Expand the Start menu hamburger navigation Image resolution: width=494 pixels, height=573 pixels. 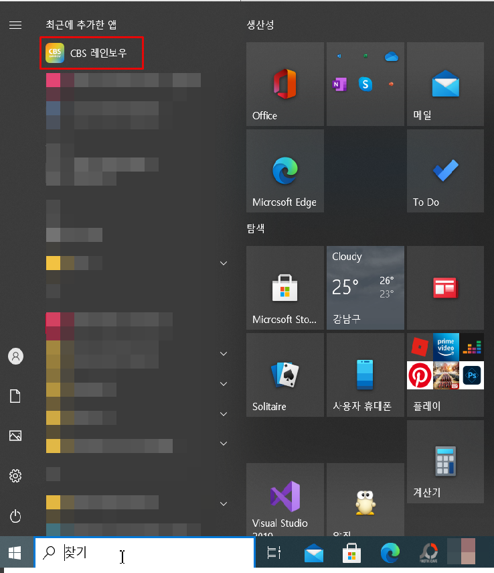click(x=15, y=25)
